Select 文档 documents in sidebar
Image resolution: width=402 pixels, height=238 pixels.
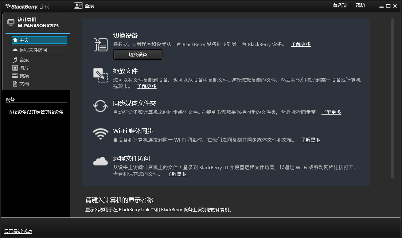pyautogui.click(x=24, y=84)
